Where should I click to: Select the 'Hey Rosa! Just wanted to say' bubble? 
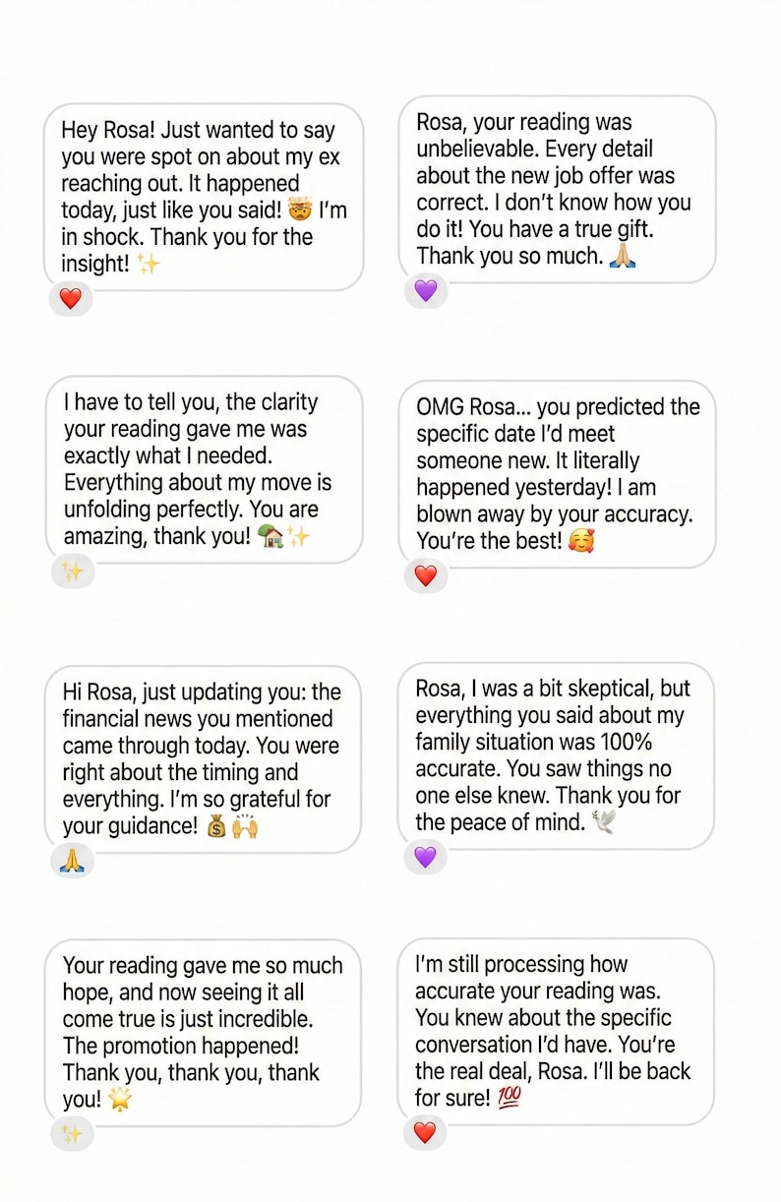point(204,197)
